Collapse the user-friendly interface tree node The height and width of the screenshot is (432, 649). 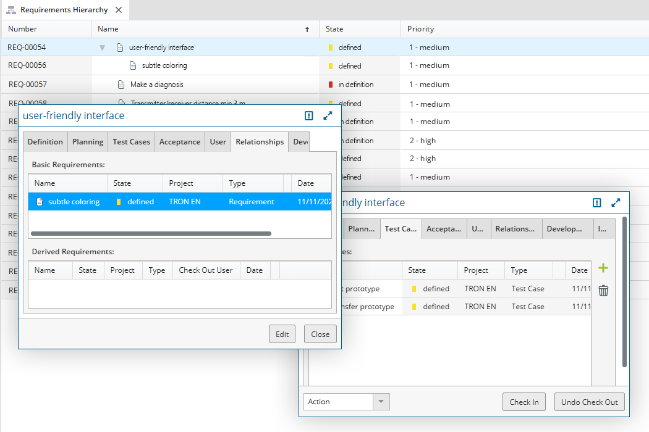[103, 48]
